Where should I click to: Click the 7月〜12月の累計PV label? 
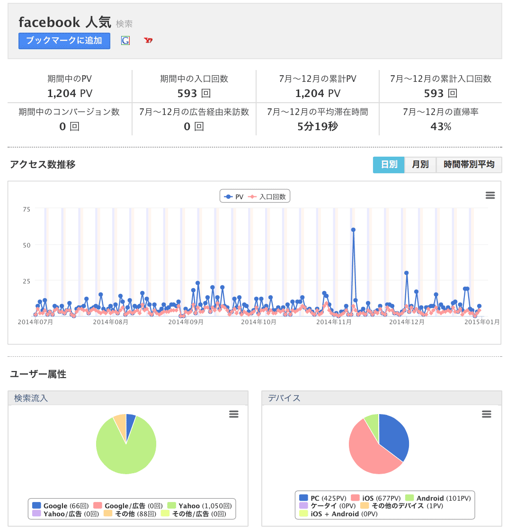coord(318,79)
